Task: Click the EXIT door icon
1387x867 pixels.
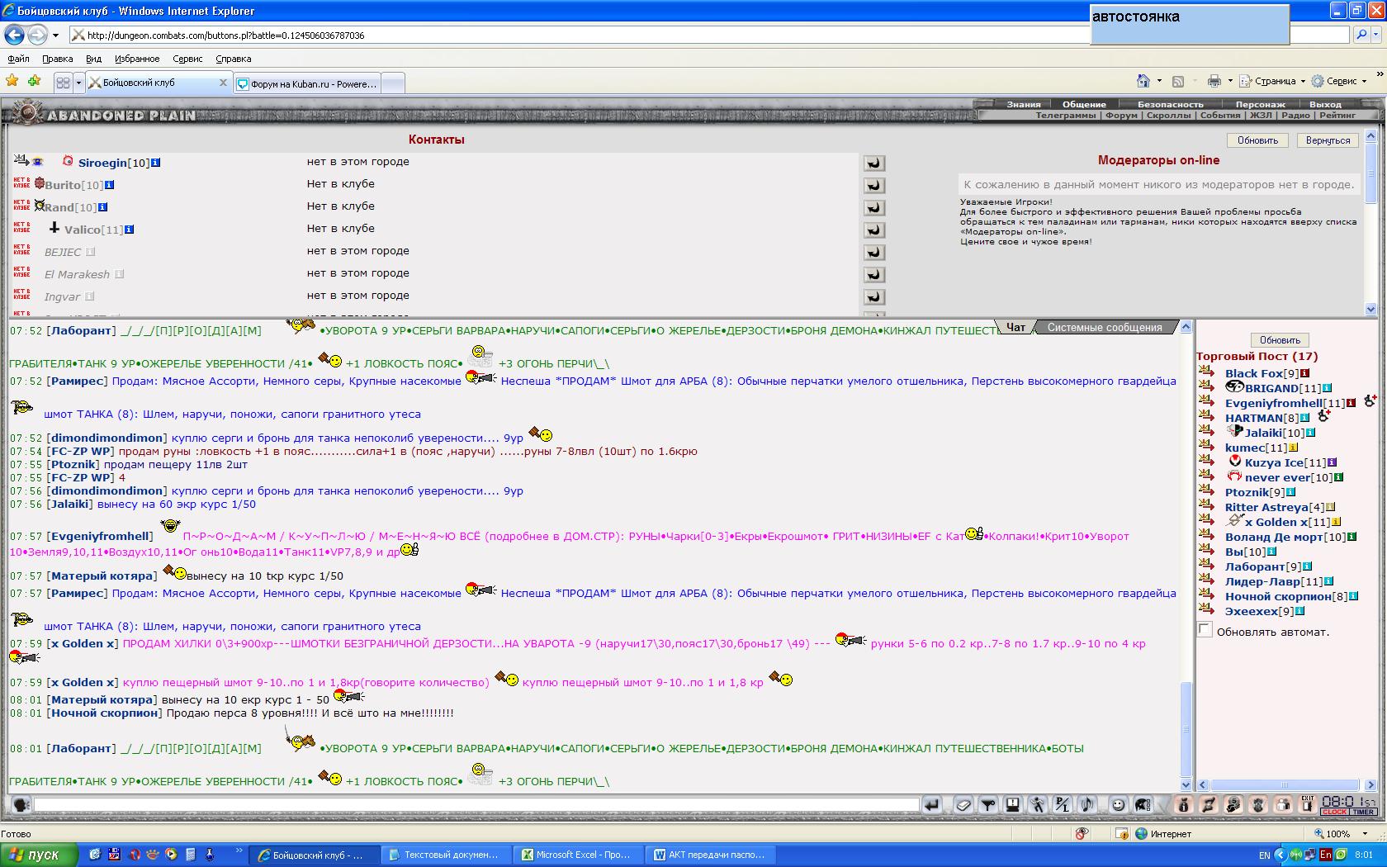Action: 1307,804
